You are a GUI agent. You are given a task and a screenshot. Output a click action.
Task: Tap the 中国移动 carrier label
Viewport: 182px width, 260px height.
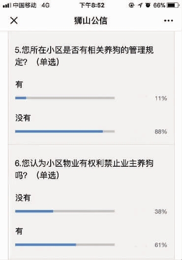point(25,5)
